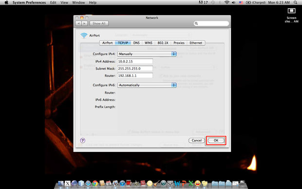Click the Wi-Fi icon in the menu bar
302x189 pixels.
226,2
